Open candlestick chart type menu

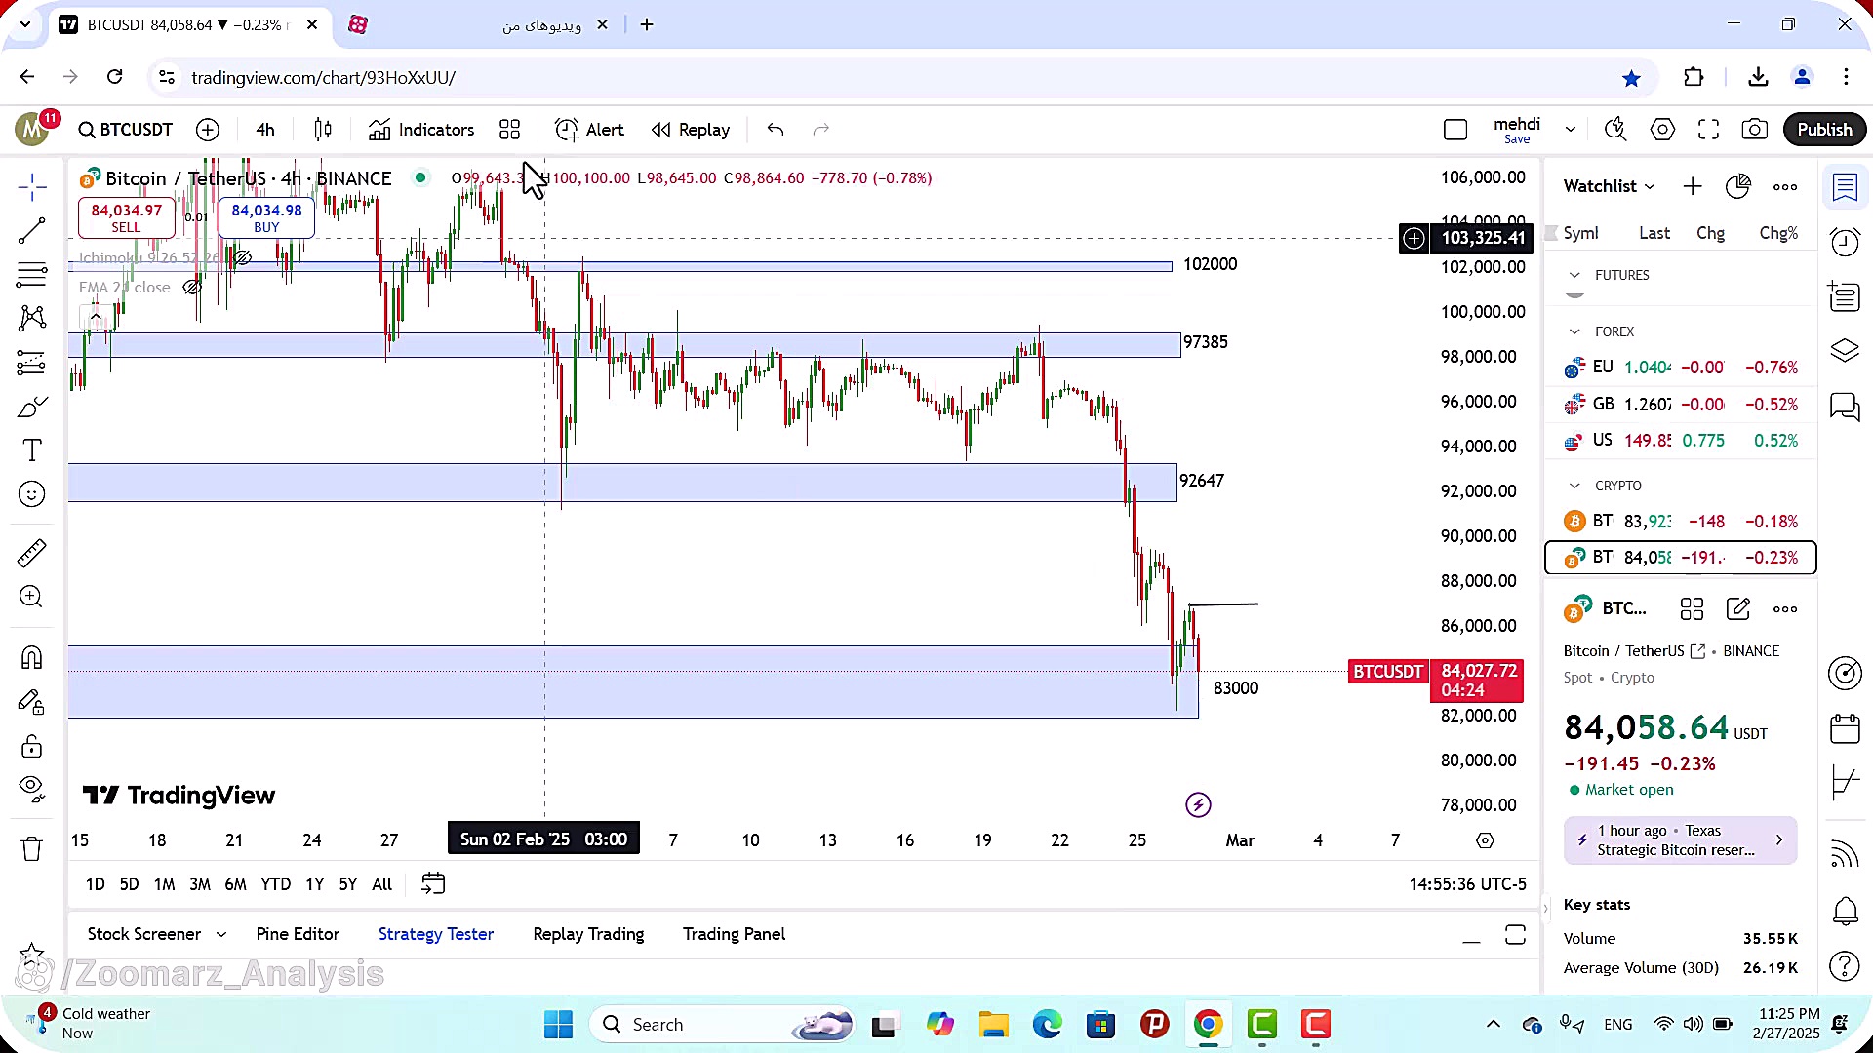coord(323,130)
